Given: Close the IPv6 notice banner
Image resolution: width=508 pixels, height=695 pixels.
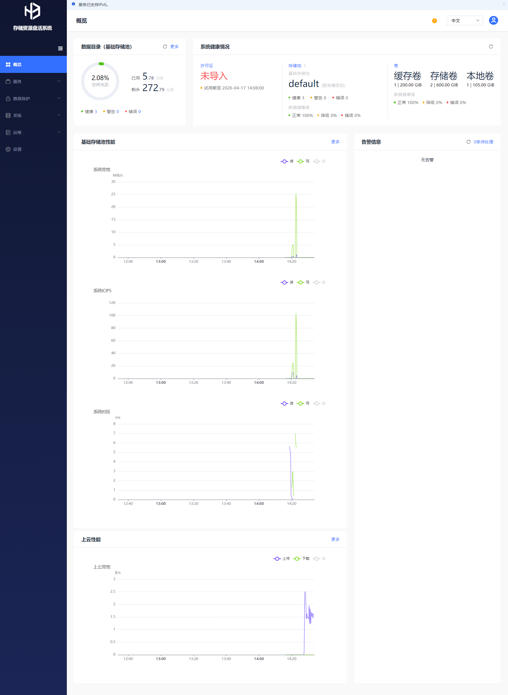Looking at the screenshot, I should coord(503,4).
